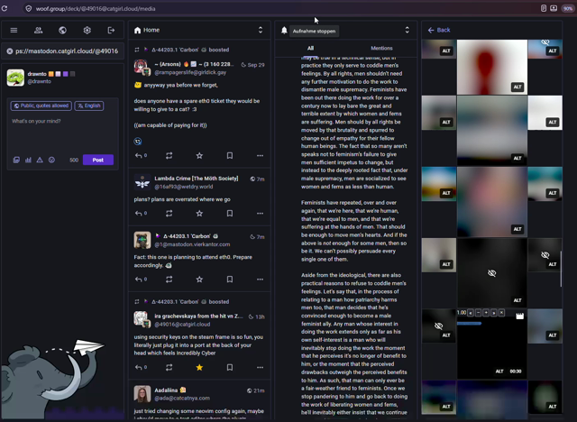Decrease video speed with the minus button
577x422 pixels.
479,313
